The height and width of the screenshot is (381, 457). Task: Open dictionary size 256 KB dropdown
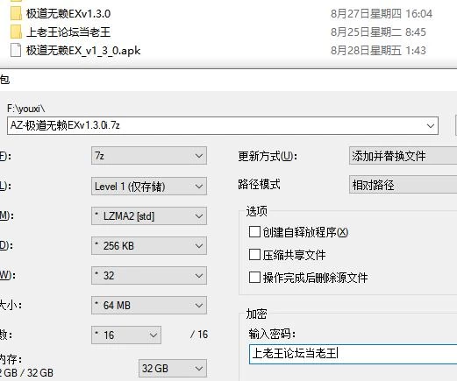click(x=149, y=246)
